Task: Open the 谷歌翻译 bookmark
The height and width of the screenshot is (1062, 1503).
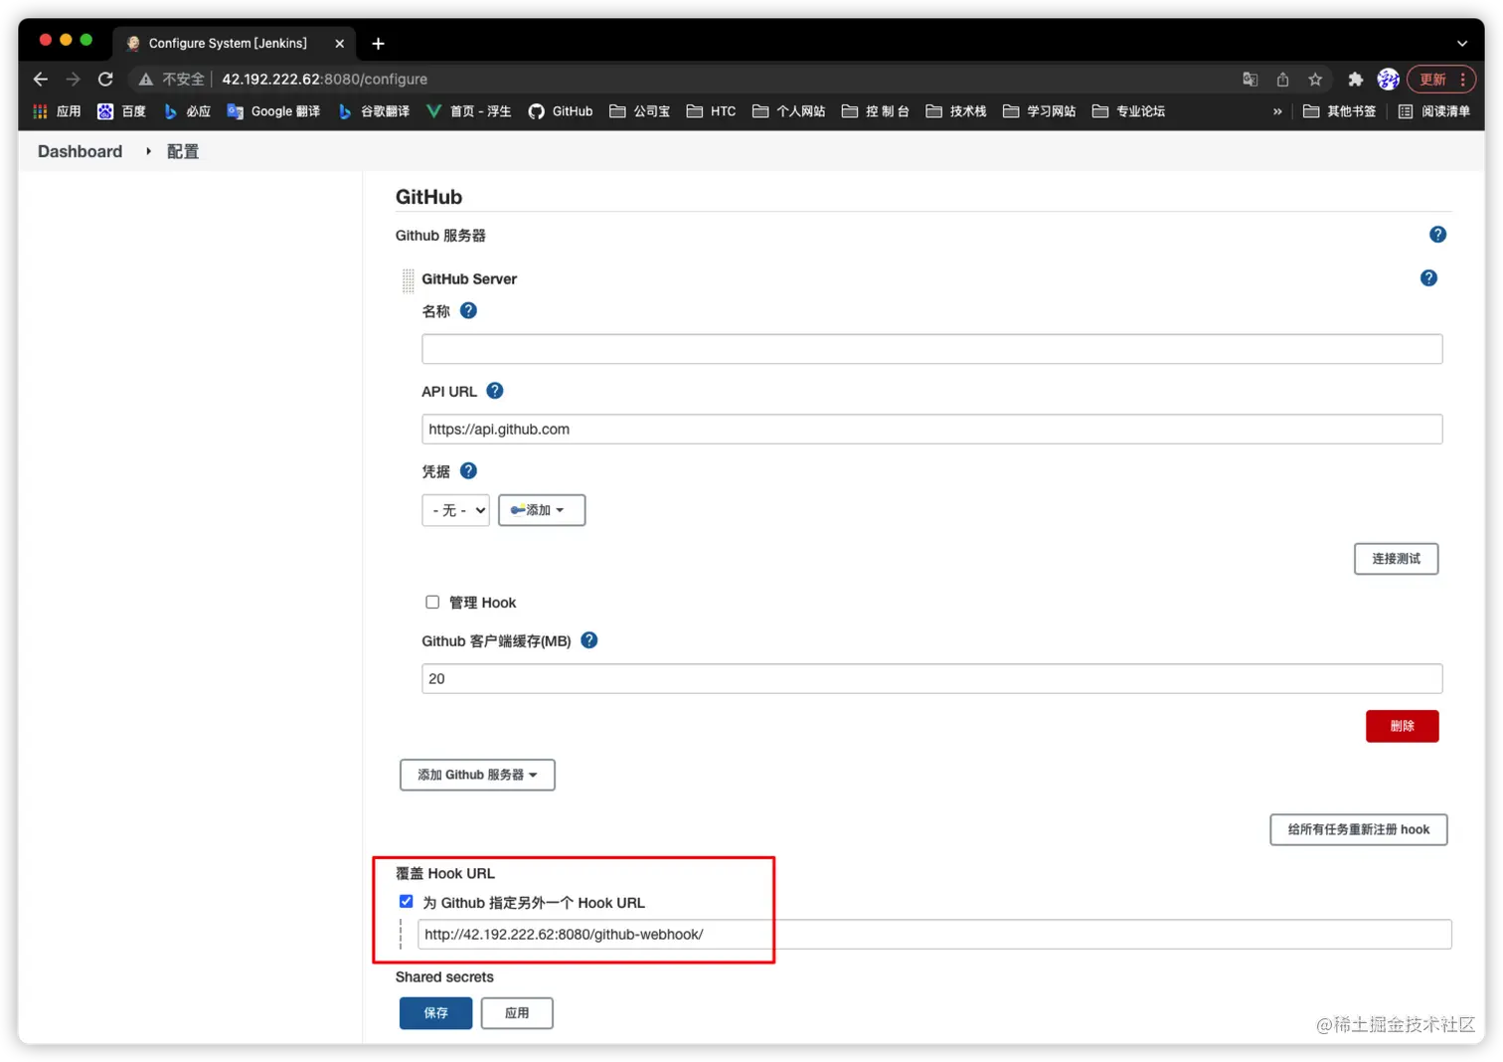Action: pyautogui.click(x=374, y=111)
